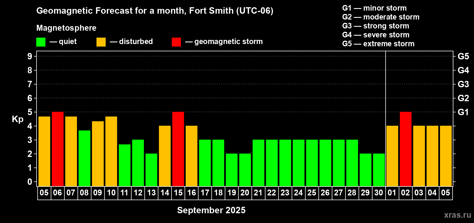Click the orange bar for September 10
The image size is (474, 223).
point(111,151)
